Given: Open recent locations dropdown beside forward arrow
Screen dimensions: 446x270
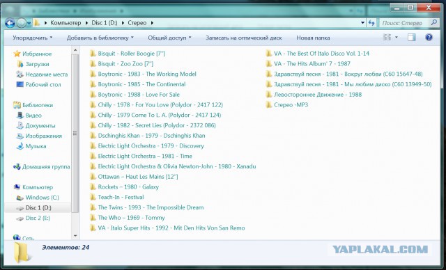Looking at the screenshot, I should tap(29, 23).
